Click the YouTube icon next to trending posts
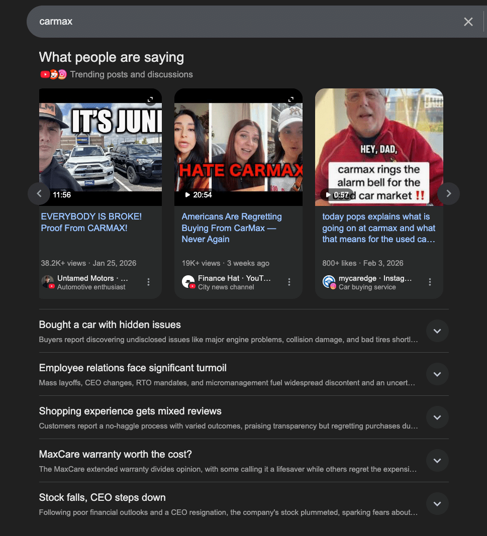Viewport: 487px width, 536px height. (x=45, y=74)
